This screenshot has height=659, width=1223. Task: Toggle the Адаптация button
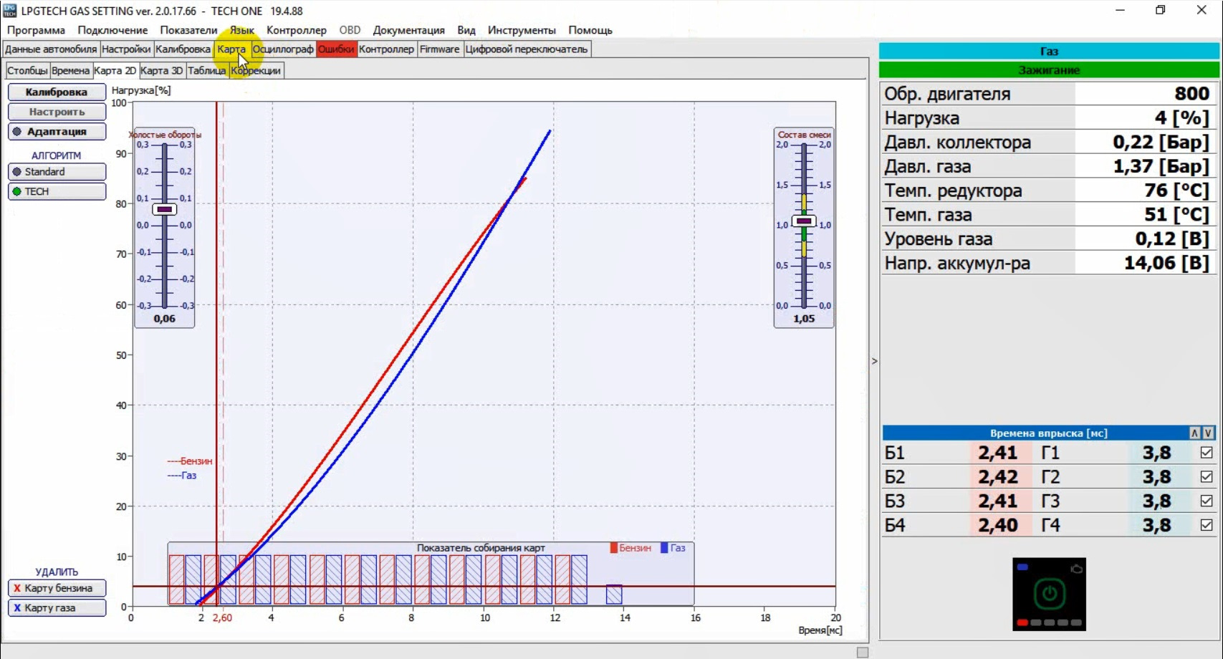tap(57, 132)
